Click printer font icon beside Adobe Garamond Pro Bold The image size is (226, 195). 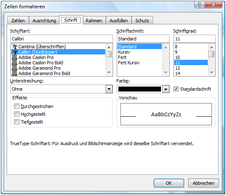[14, 73]
